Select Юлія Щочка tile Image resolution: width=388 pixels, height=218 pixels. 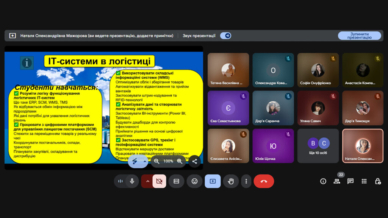pyautogui.click(x=273, y=146)
